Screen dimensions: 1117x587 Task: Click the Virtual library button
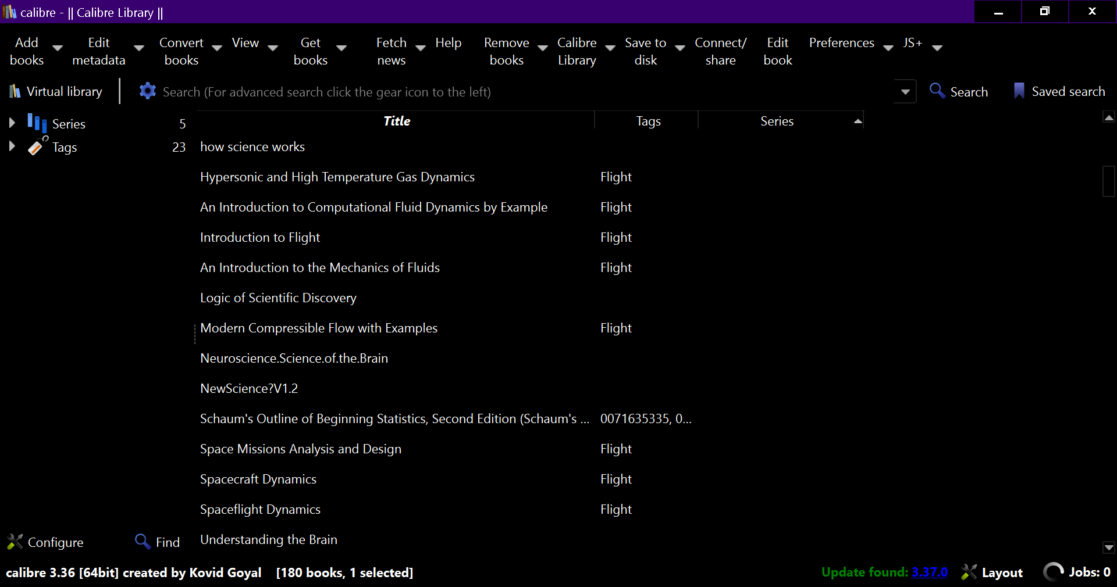tap(56, 91)
